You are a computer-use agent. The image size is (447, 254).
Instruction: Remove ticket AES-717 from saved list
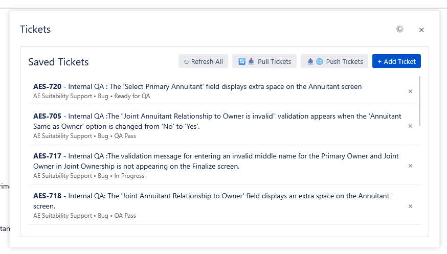click(x=410, y=166)
